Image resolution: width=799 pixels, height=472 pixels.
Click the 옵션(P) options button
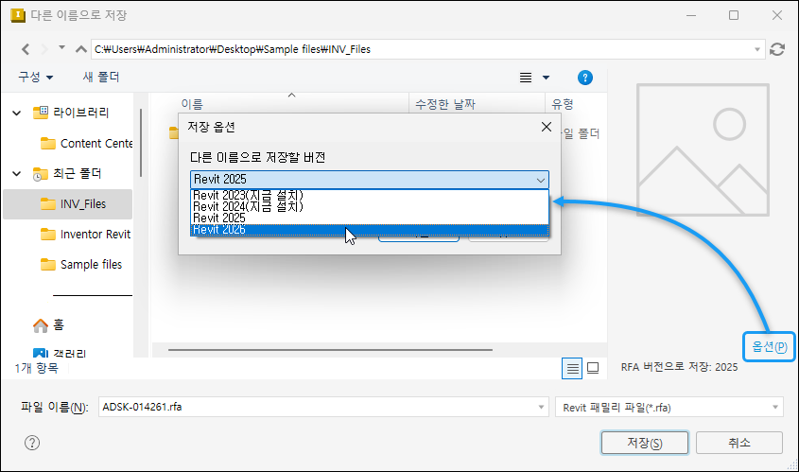coord(769,346)
